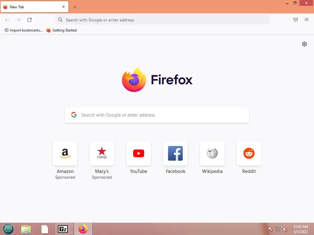314x235 pixels.
Task: Open 7-Zip from the taskbar
Action: tap(63, 229)
